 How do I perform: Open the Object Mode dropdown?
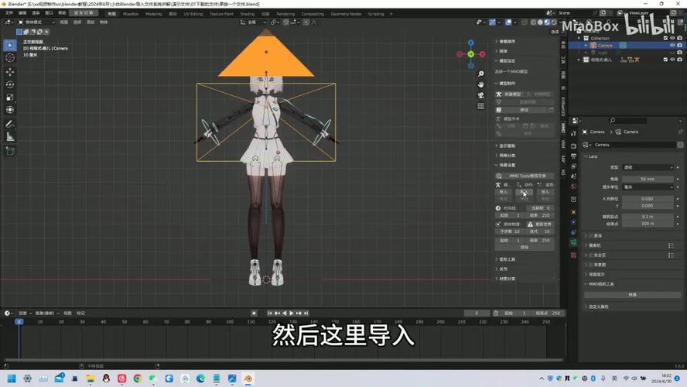[x=36, y=22]
